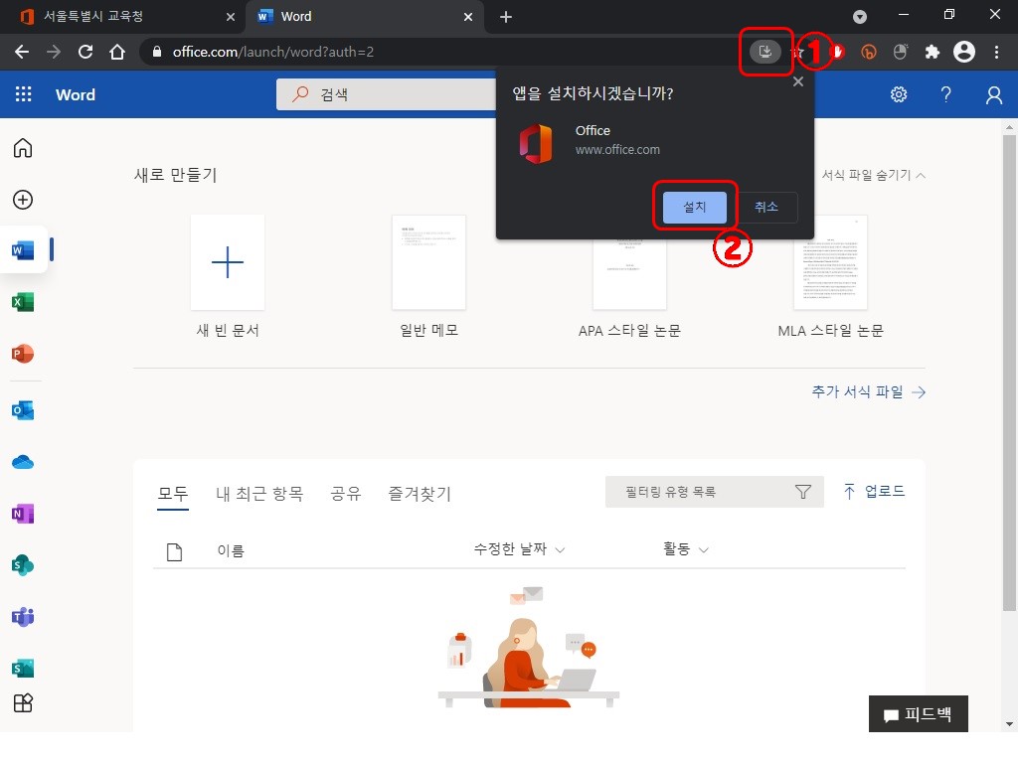Go to browser home page
Screen dimensions: 1018x763
[x=117, y=52]
